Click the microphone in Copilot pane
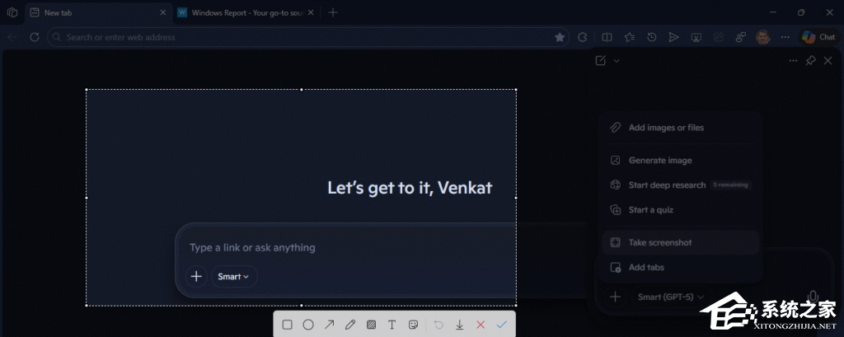Image resolution: width=844 pixels, height=337 pixels. pos(814,297)
